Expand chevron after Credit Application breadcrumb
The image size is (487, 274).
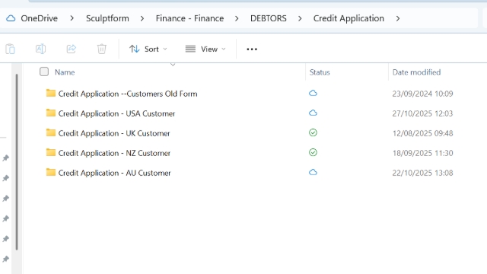(398, 18)
